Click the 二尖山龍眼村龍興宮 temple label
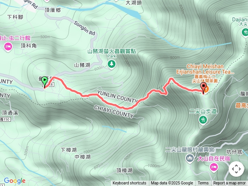This screenshot has width=248, height=186. 190,150
